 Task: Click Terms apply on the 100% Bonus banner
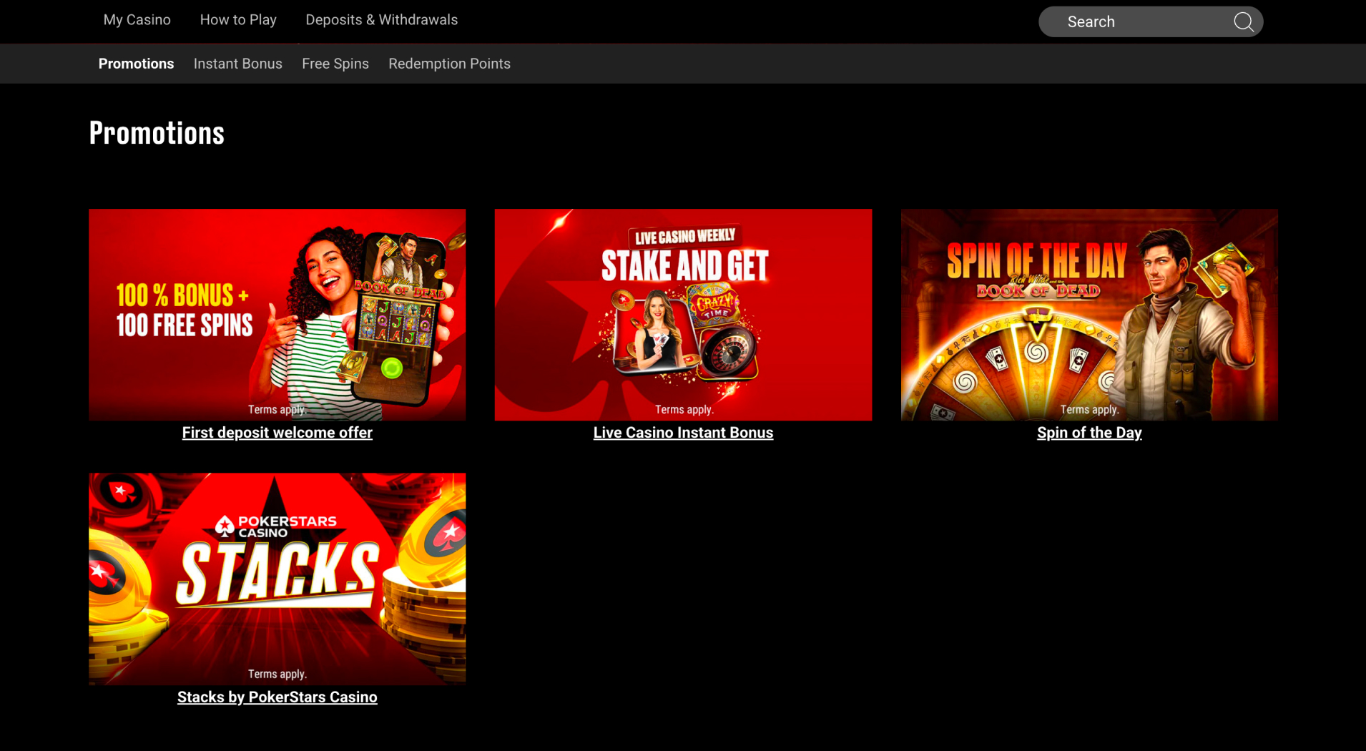tap(277, 410)
